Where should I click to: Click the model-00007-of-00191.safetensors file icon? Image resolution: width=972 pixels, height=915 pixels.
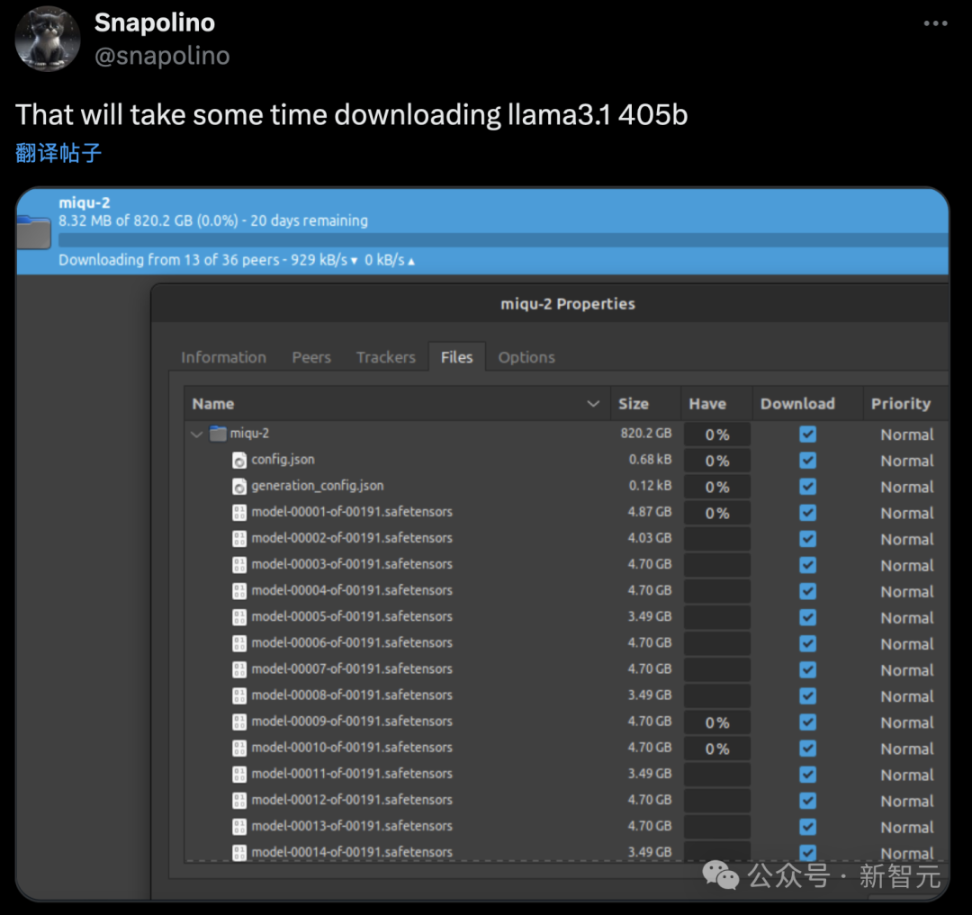point(239,669)
